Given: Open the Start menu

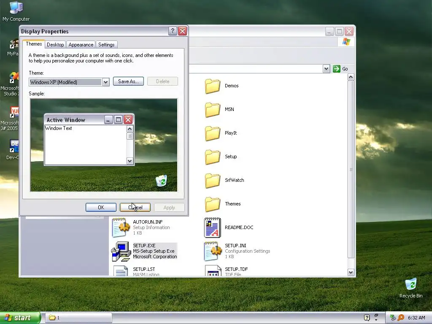Looking at the screenshot, I should coord(20,318).
